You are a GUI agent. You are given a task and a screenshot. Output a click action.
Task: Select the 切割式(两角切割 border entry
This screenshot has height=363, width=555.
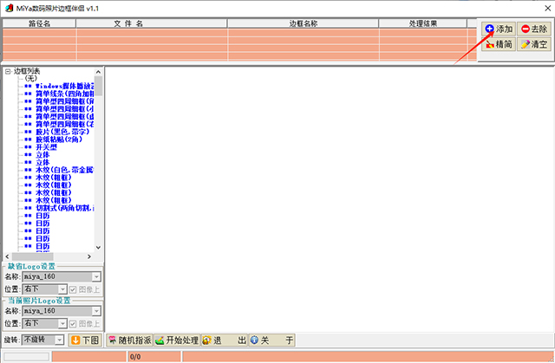(x=64, y=208)
